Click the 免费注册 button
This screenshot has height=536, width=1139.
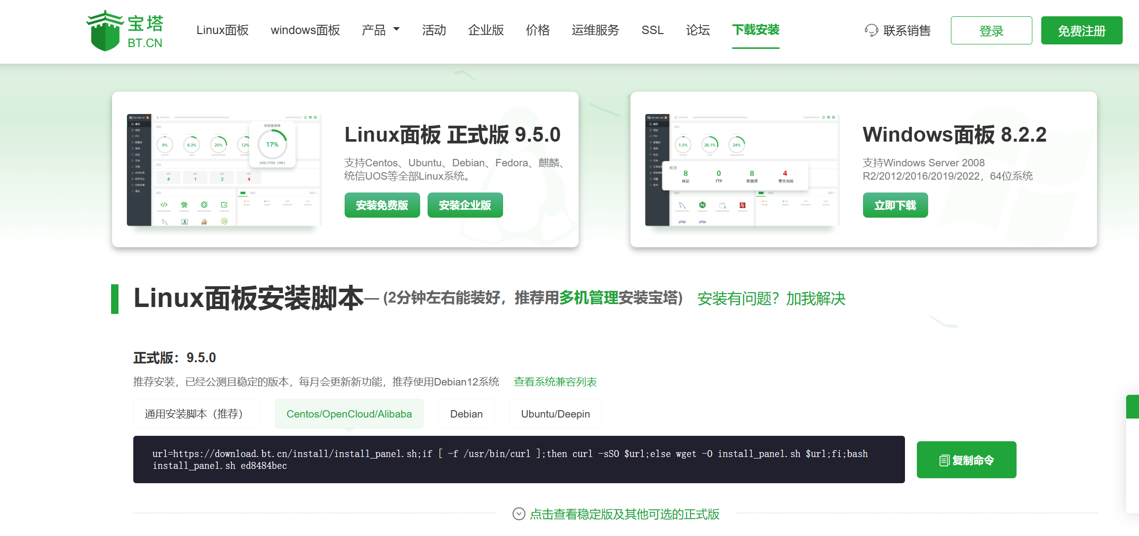[x=1081, y=31]
